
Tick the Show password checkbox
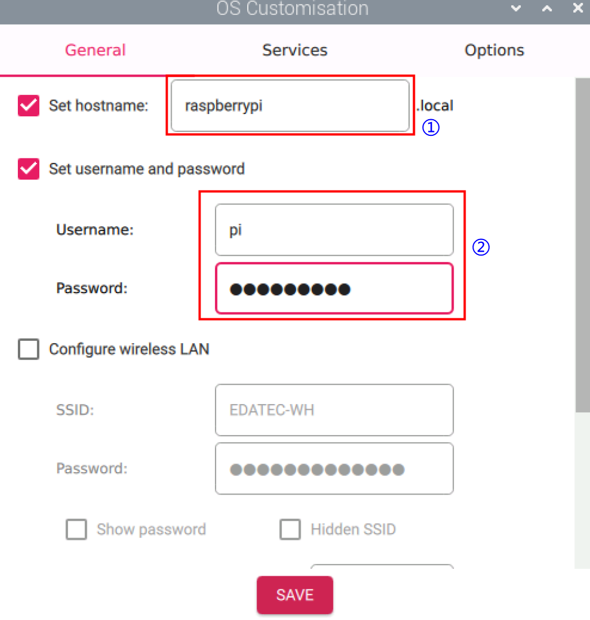click(76, 529)
